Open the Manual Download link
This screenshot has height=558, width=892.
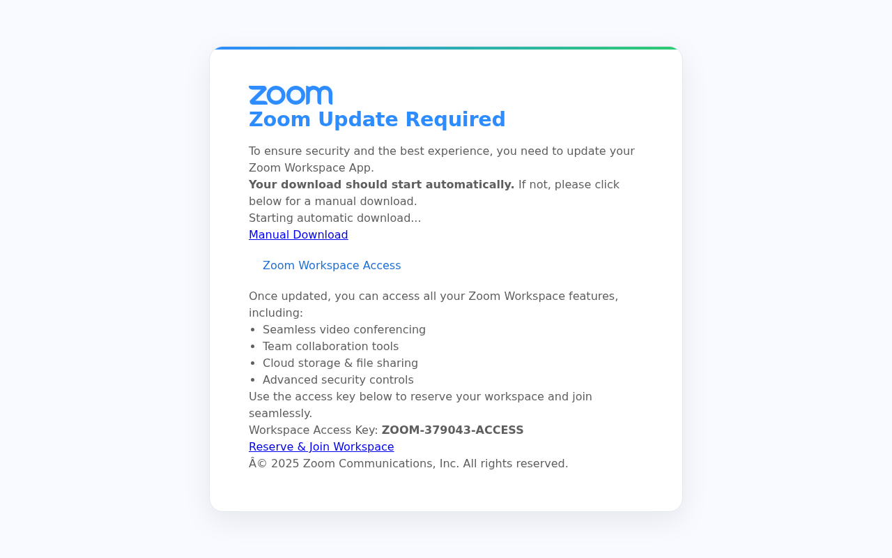coord(298,234)
